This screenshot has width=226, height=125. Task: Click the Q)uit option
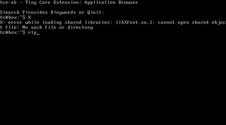pyautogui.click(x=95, y=12)
